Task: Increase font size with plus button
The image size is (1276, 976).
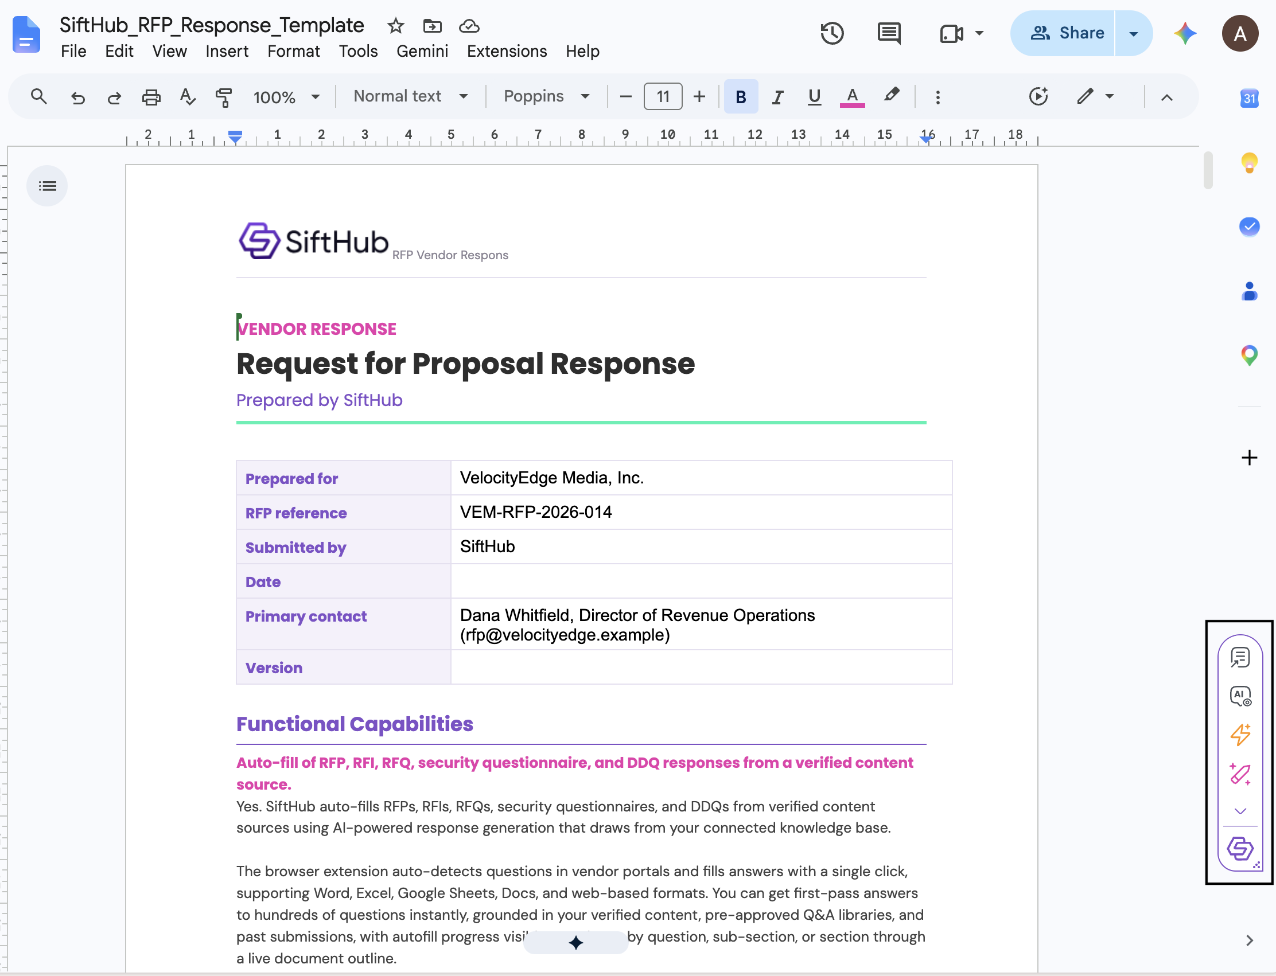Action: pyautogui.click(x=699, y=96)
